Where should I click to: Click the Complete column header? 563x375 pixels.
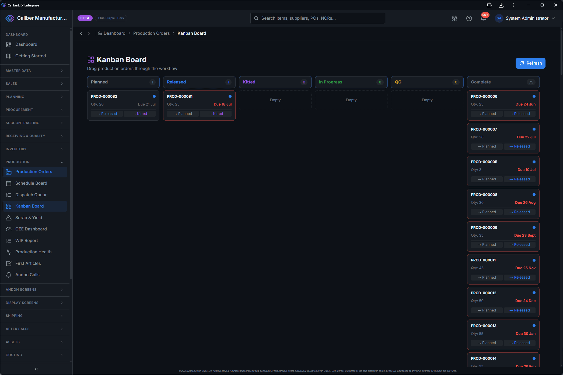pos(503,82)
